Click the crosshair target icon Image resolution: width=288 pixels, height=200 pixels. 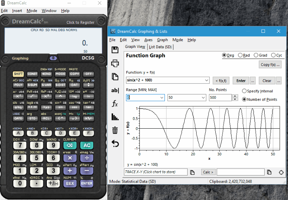click(x=281, y=172)
